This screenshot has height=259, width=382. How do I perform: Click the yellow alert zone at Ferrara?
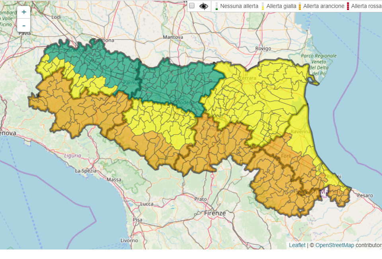point(248,78)
